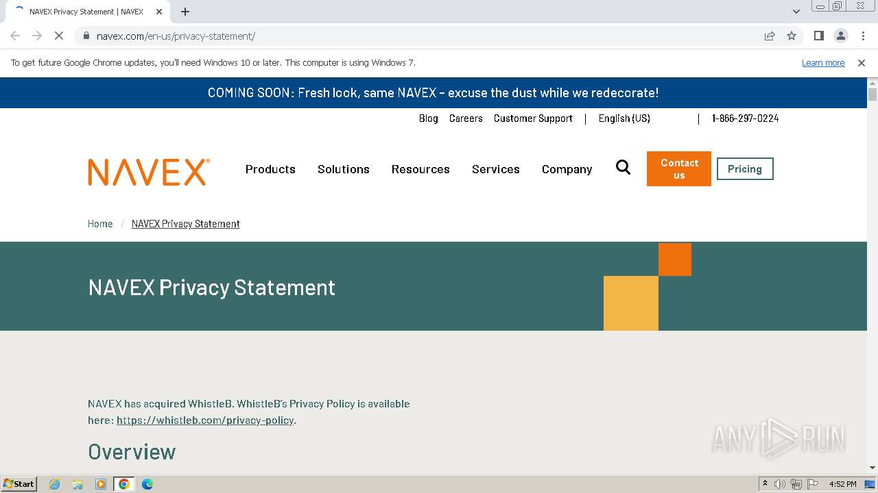Click the network tray icon
This screenshot has height=493, width=878.
[796, 484]
